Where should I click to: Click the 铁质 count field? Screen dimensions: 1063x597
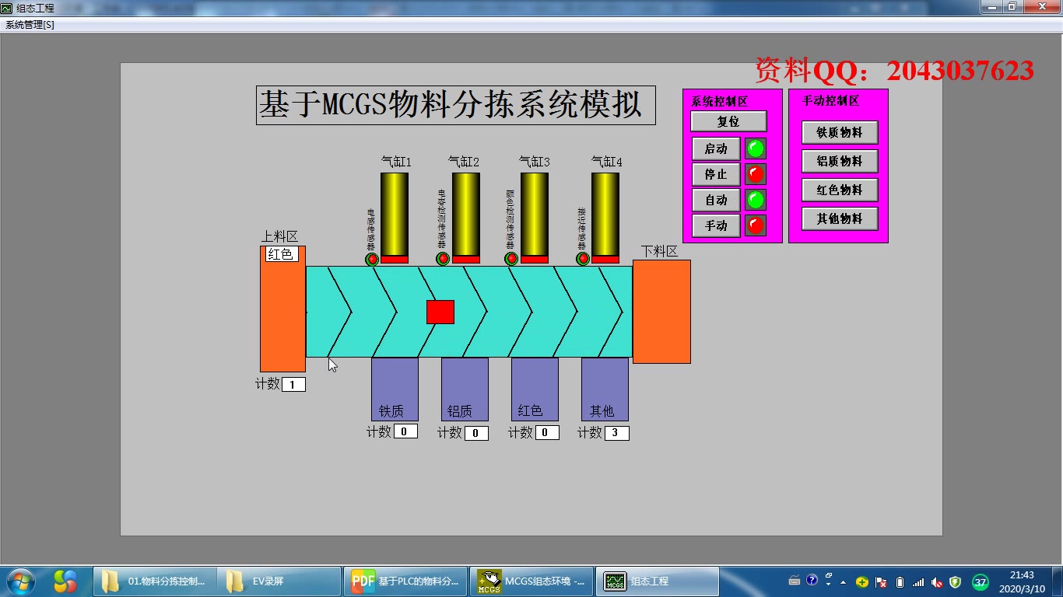pyautogui.click(x=405, y=431)
